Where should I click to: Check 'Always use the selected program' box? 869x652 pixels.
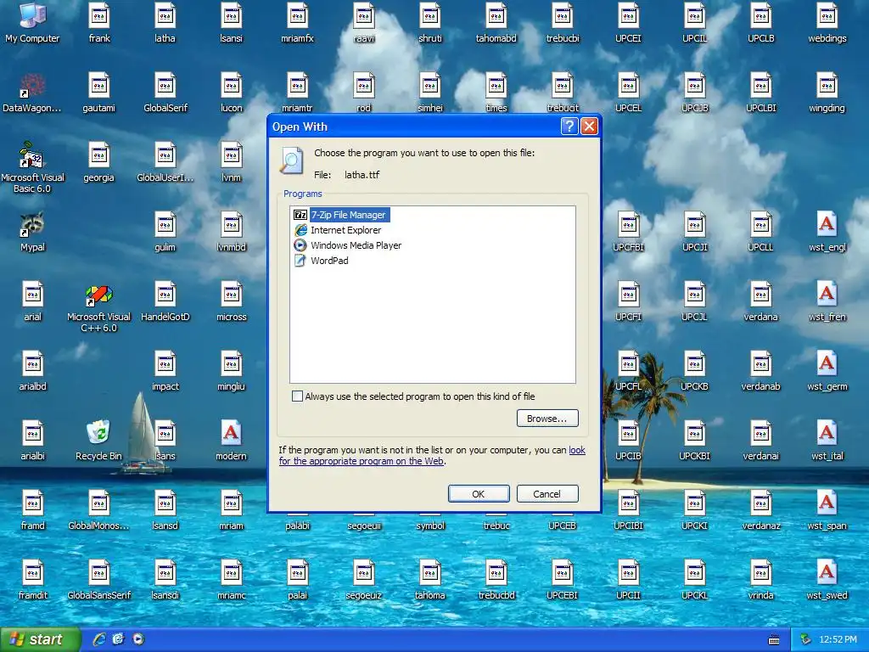[298, 396]
